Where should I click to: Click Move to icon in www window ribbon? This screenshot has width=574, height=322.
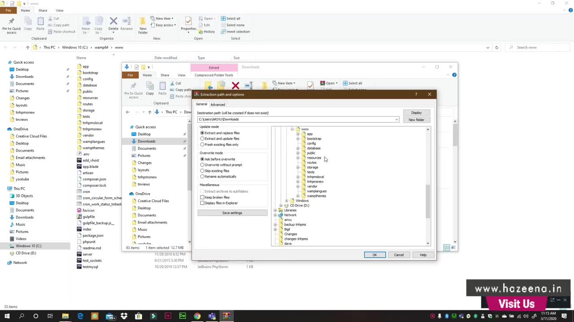[86, 25]
